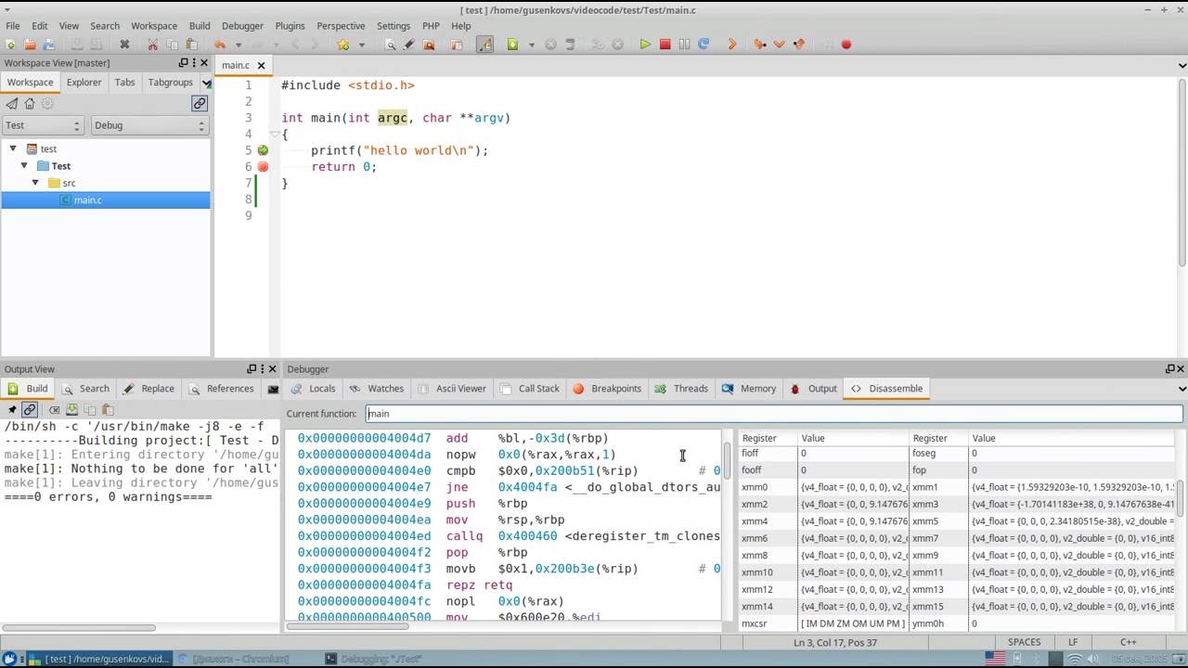Image resolution: width=1188 pixels, height=668 pixels.
Task: Stop debugging using red square icon
Action: click(665, 45)
